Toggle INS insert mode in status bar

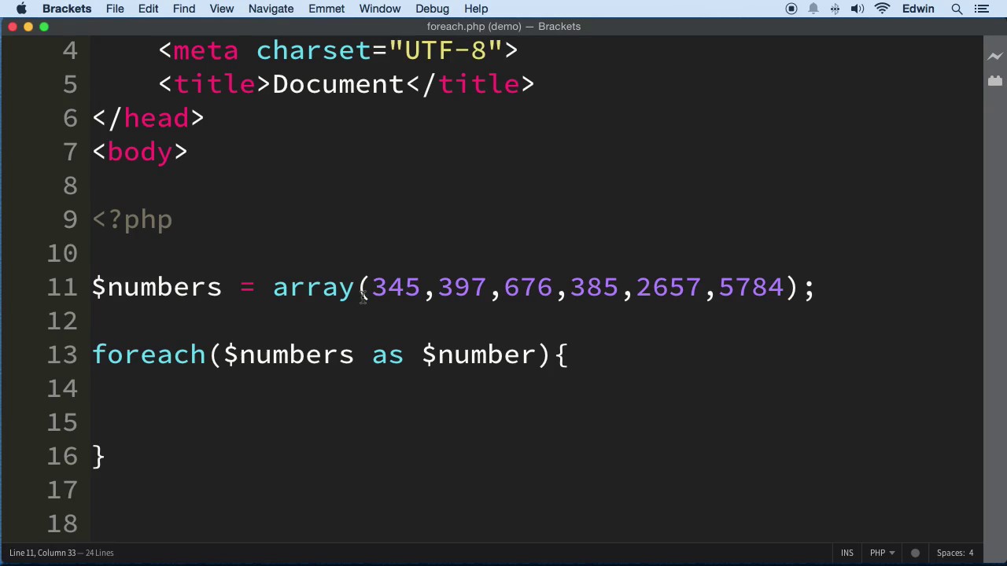pos(847,553)
